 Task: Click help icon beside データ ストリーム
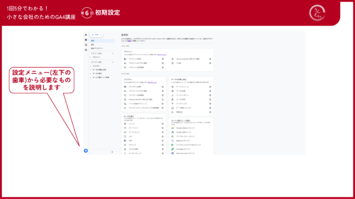(210, 87)
